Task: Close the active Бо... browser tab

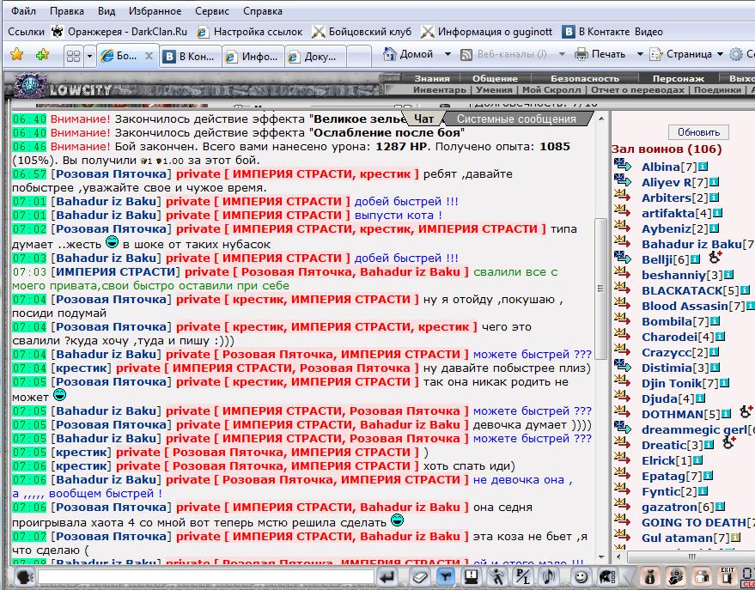Action: pos(149,57)
